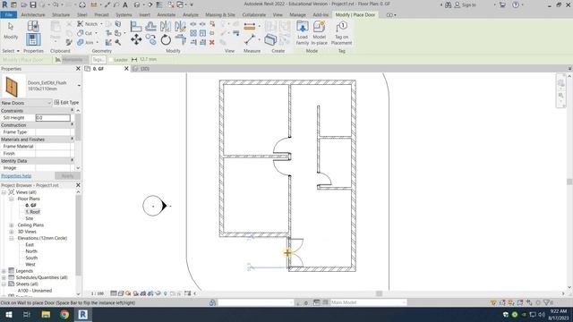The height and width of the screenshot is (322, 573).
Task: Switch to the Structure ribbon tab
Action: click(x=61, y=15)
